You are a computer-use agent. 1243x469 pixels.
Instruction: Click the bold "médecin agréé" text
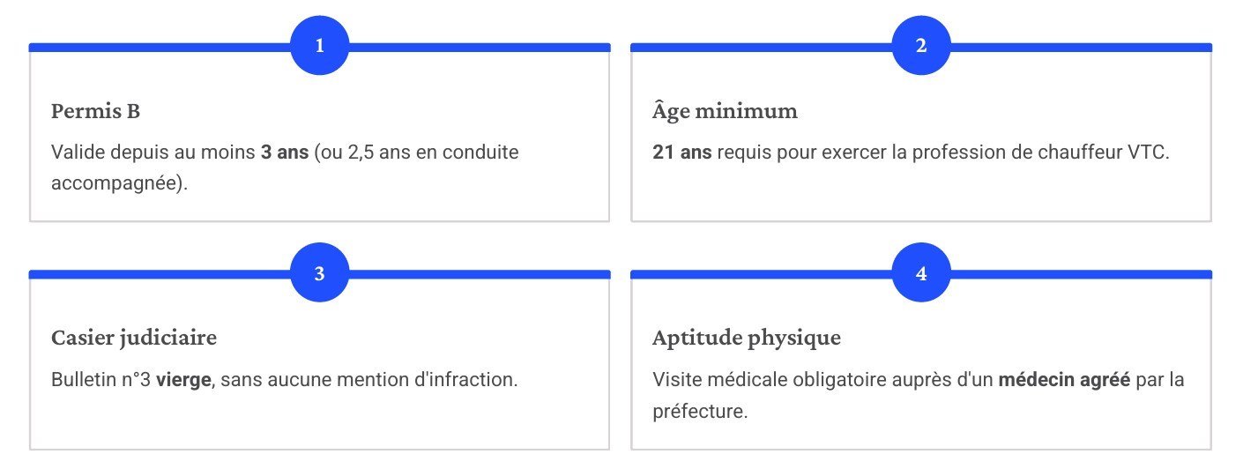[1064, 381]
